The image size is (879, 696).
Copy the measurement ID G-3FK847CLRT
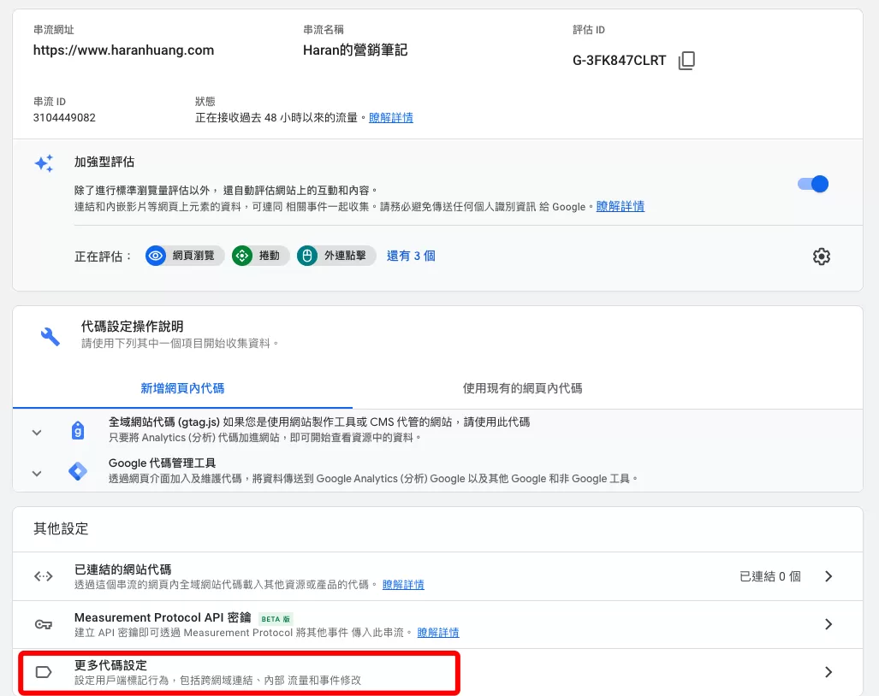tap(686, 61)
